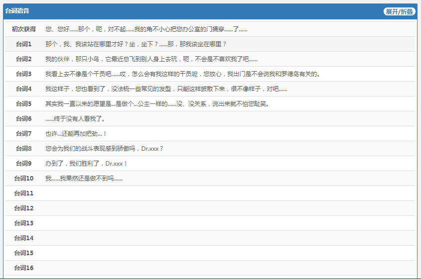This screenshot has width=421, height=279.
Task: Click the 台词语音 panel header title
Action: coord(17,11)
